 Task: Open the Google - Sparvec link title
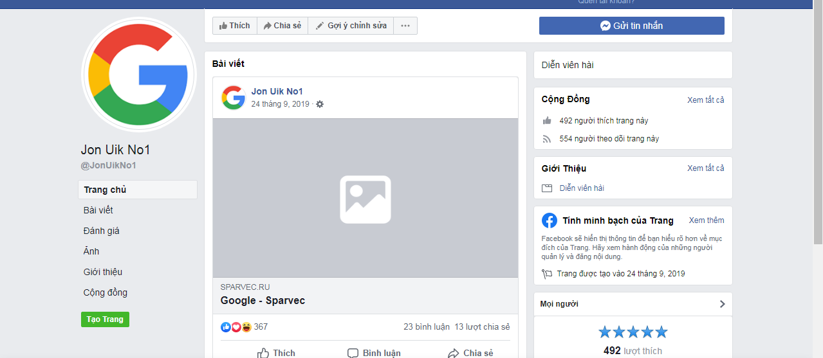point(263,301)
